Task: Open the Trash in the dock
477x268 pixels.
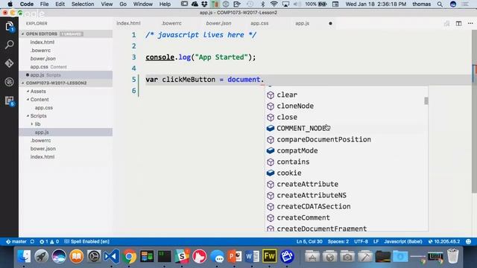Action: pyautogui.click(x=453, y=255)
